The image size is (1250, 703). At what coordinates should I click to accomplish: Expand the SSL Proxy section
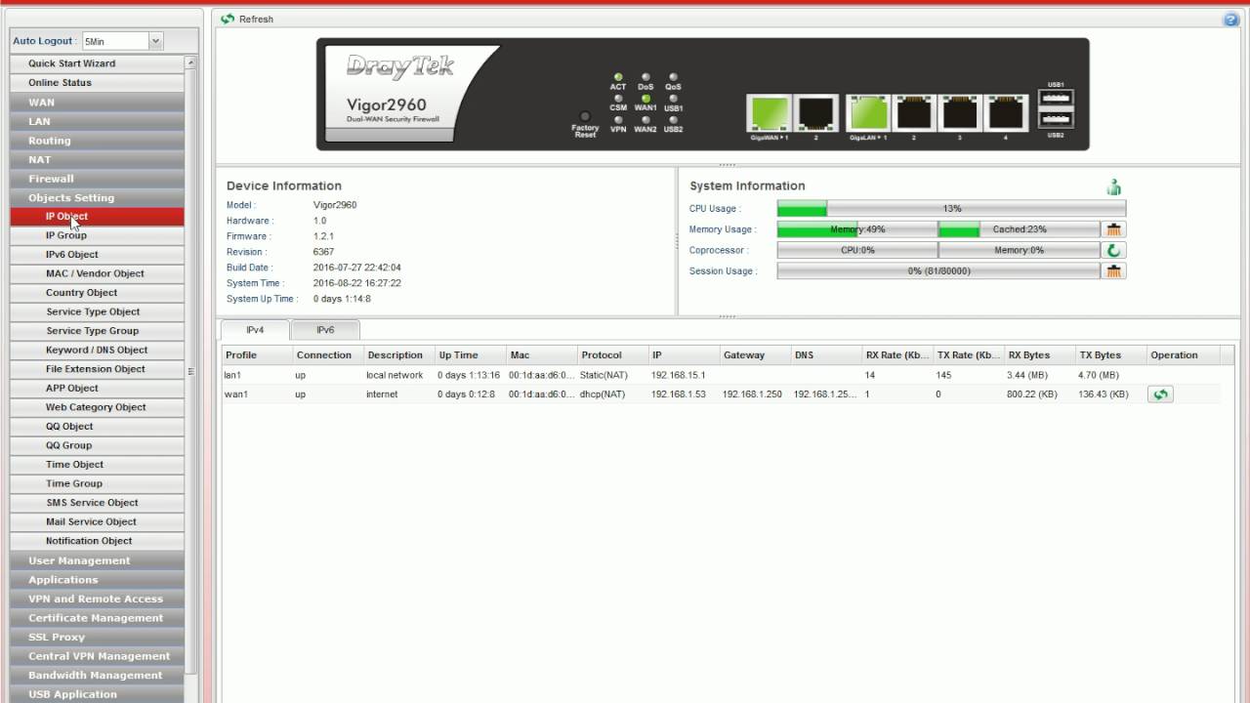[97, 637]
